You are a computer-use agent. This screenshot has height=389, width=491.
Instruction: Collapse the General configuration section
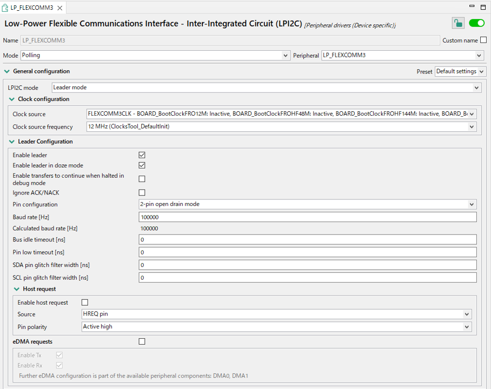pos(7,71)
